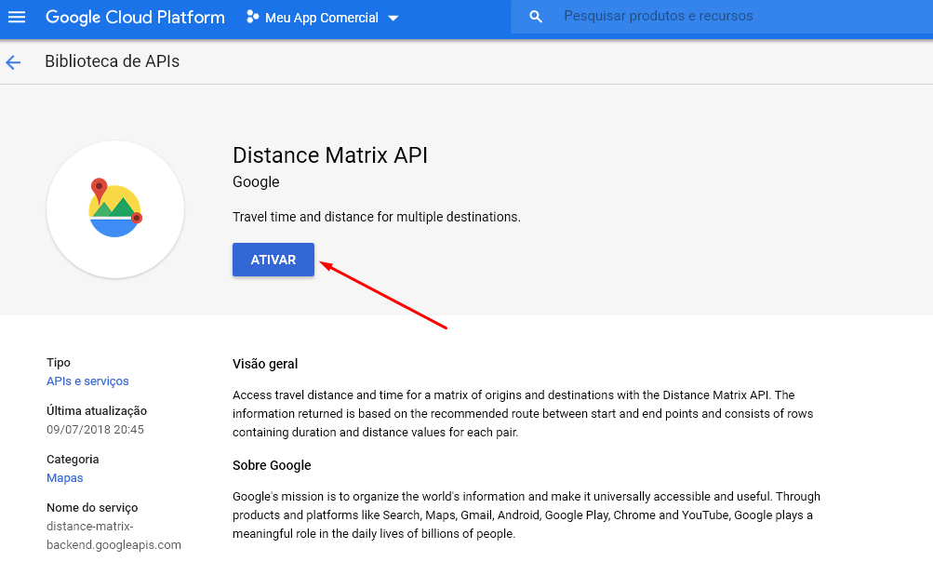The width and height of the screenshot is (933, 575).
Task: Click the date 09/07/2018 20:45
Action: (x=95, y=430)
